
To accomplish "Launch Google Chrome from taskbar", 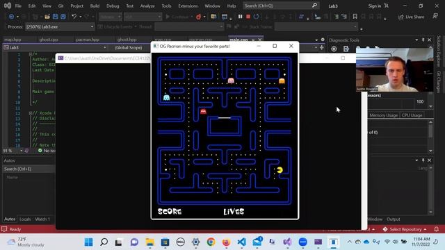I will 211,242.
